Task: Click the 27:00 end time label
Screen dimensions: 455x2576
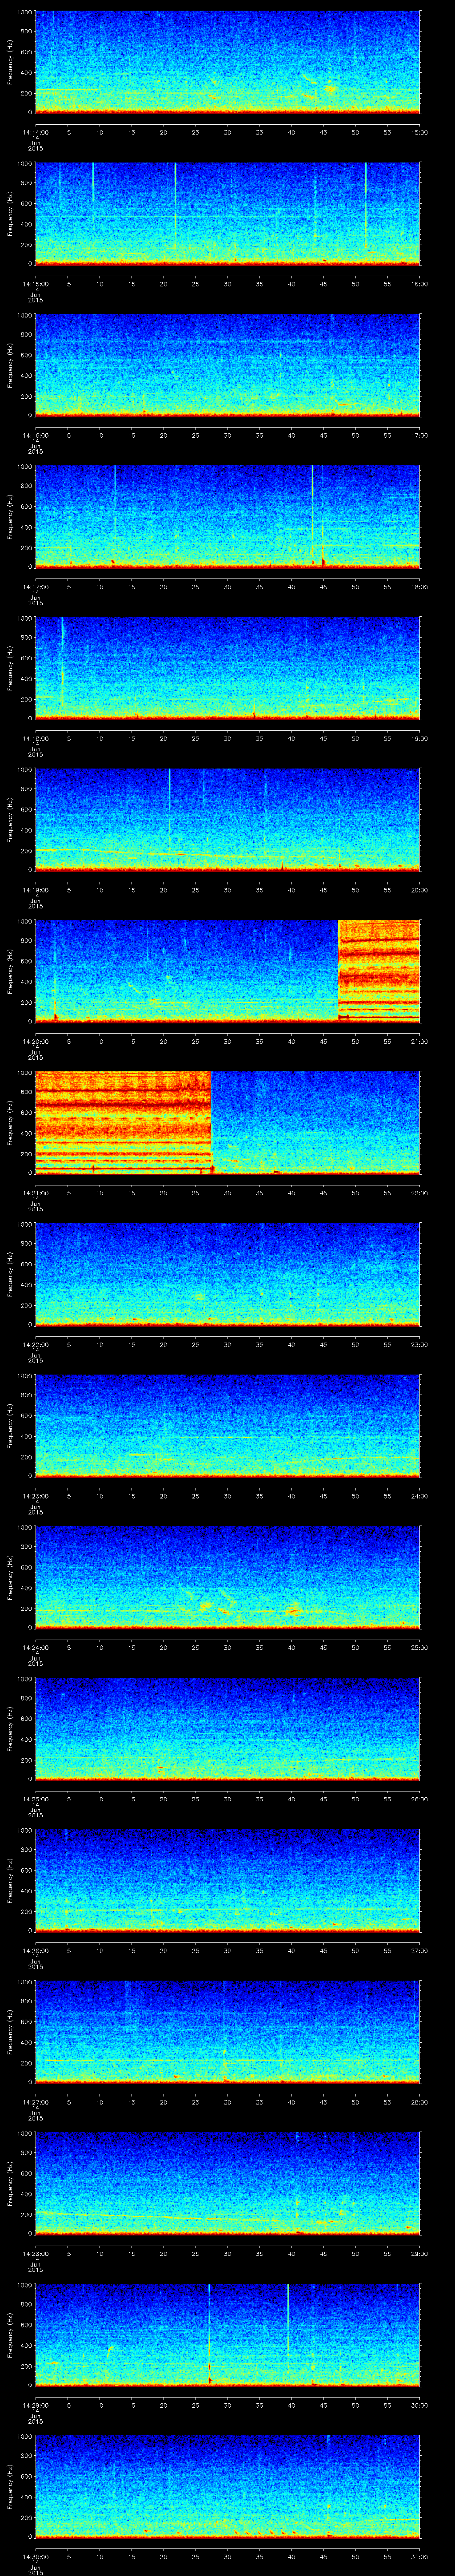Action: [x=419, y=1950]
